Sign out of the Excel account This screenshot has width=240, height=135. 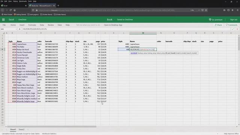[x=234, y=19]
